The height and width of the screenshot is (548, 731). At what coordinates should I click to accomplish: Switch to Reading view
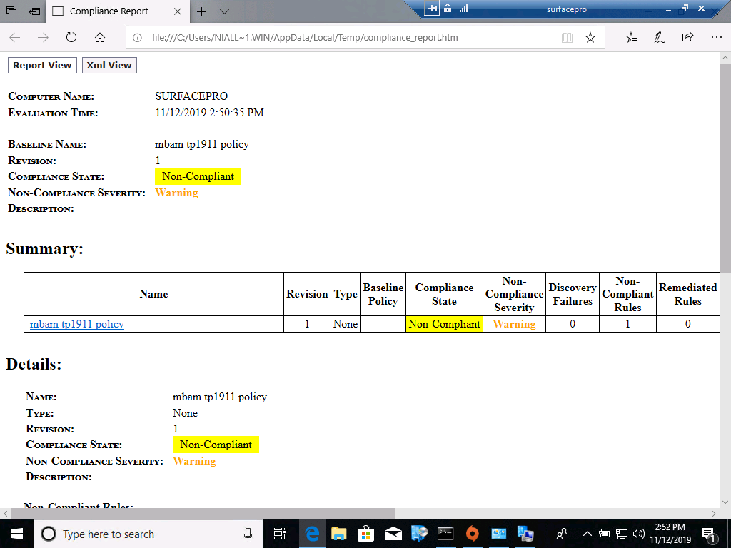(567, 38)
